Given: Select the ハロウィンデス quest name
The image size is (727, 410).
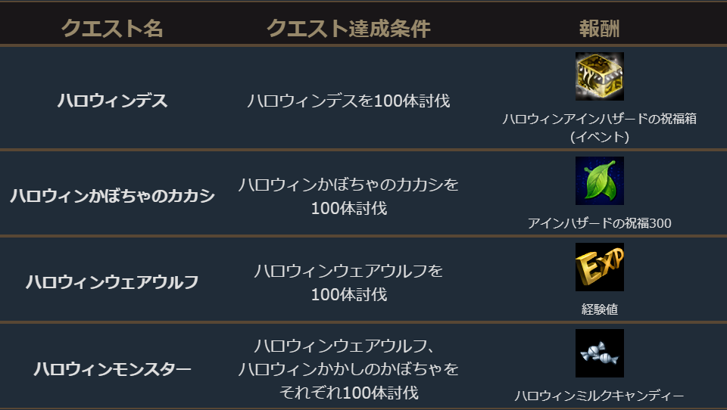Looking at the screenshot, I should [112, 100].
